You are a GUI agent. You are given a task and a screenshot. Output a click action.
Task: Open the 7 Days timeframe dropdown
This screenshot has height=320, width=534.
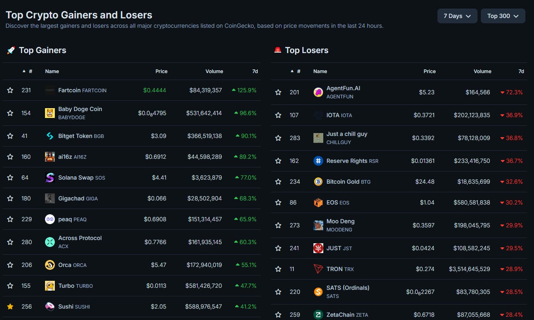point(457,16)
